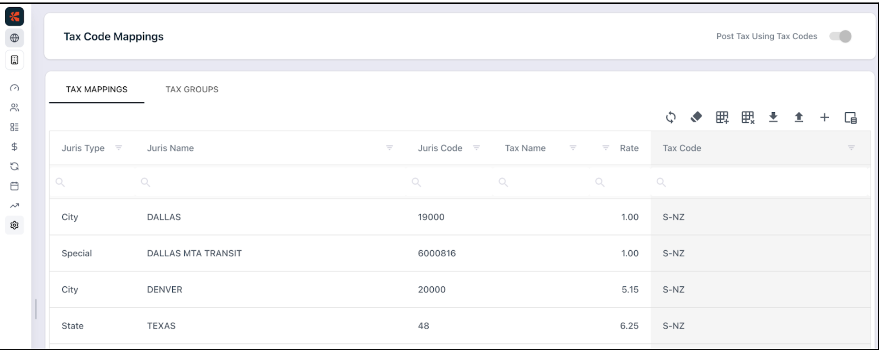Toggle Post Tax Using Tax Codes switch
Image resolution: width=879 pixels, height=350 pixels.
point(840,36)
